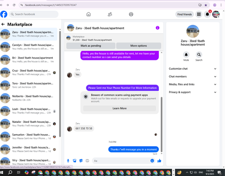Open the Samuelon conversation

(x=29, y=136)
